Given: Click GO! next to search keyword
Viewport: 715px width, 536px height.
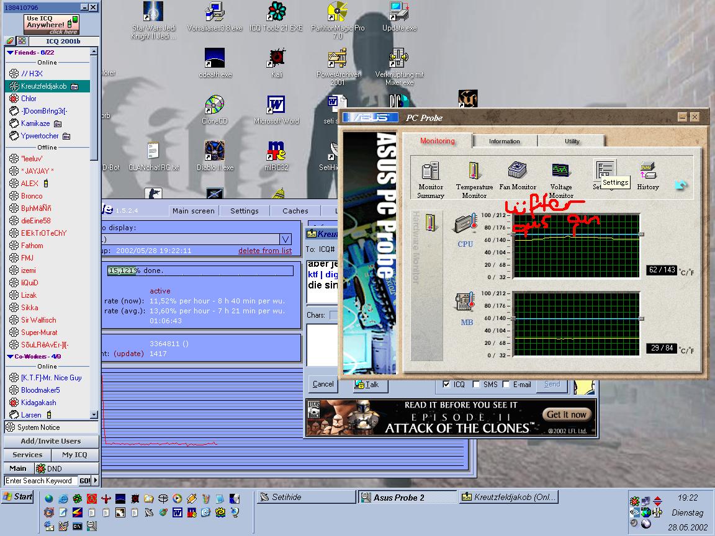Looking at the screenshot, I should (85, 480).
